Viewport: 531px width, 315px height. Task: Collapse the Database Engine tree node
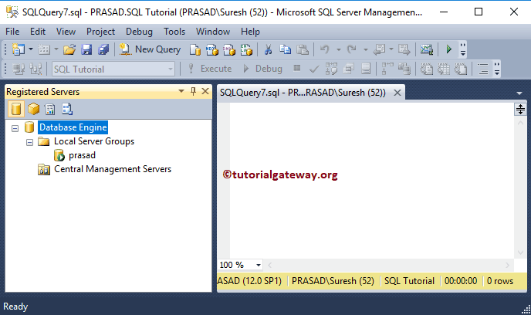click(x=15, y=128)
